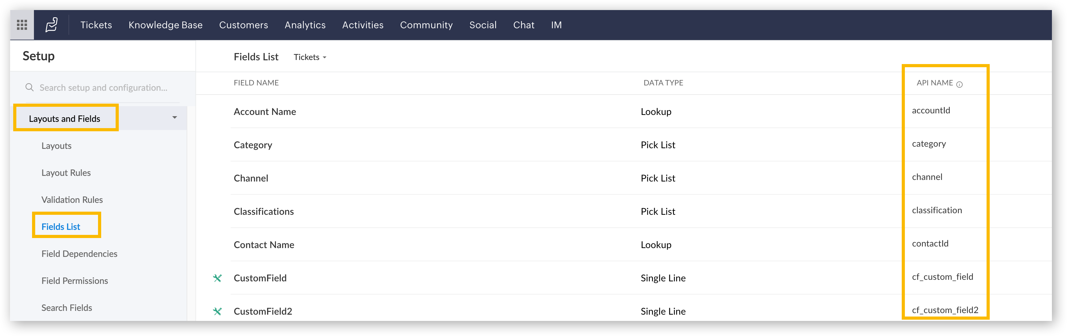
Task: Open Field Permissions
Action: tap(74, 280)
